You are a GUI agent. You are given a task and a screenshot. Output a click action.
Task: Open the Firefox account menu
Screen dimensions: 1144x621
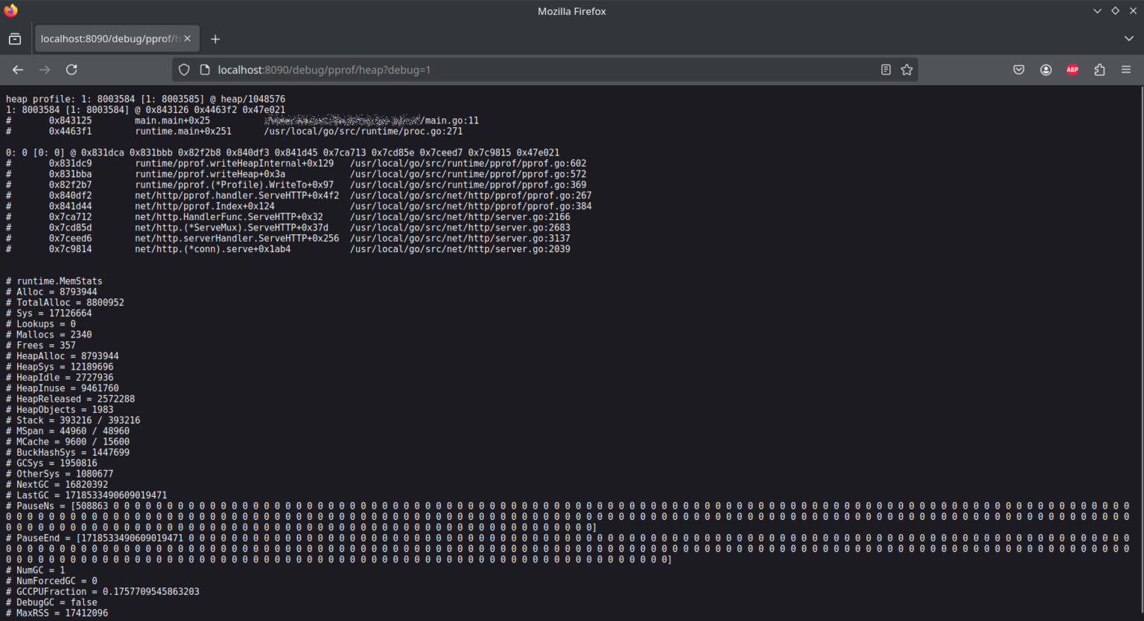pos(1046,69)
